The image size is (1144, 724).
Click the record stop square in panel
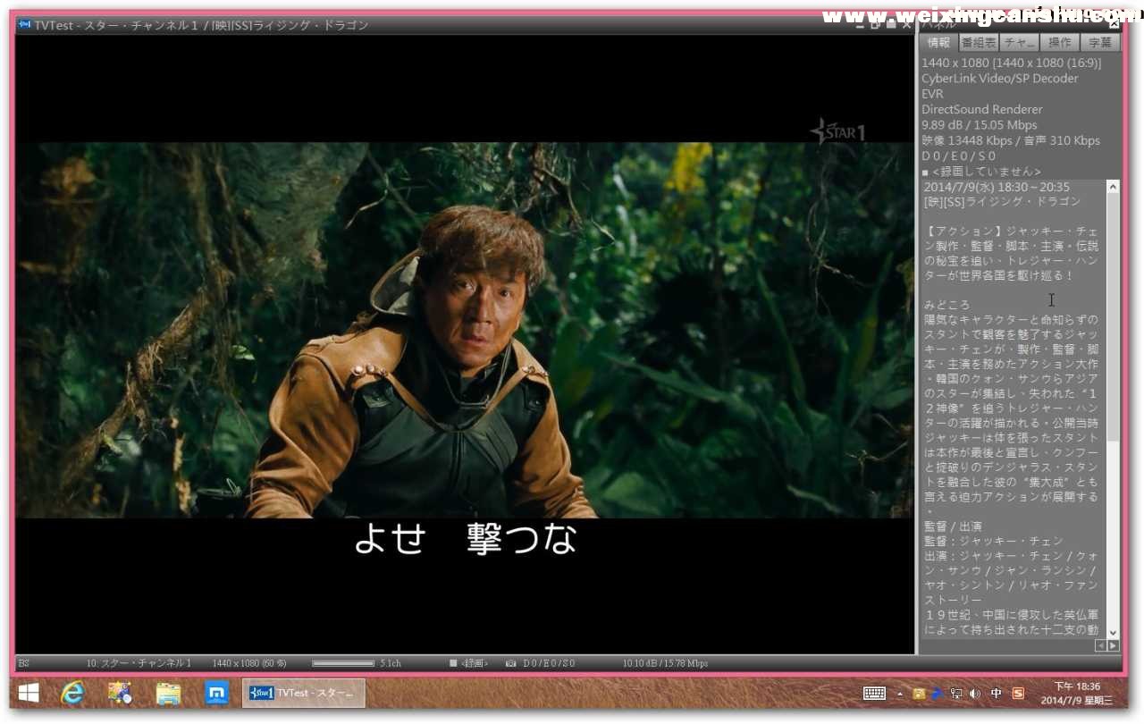pyautogui.click(x=925, y=172)
